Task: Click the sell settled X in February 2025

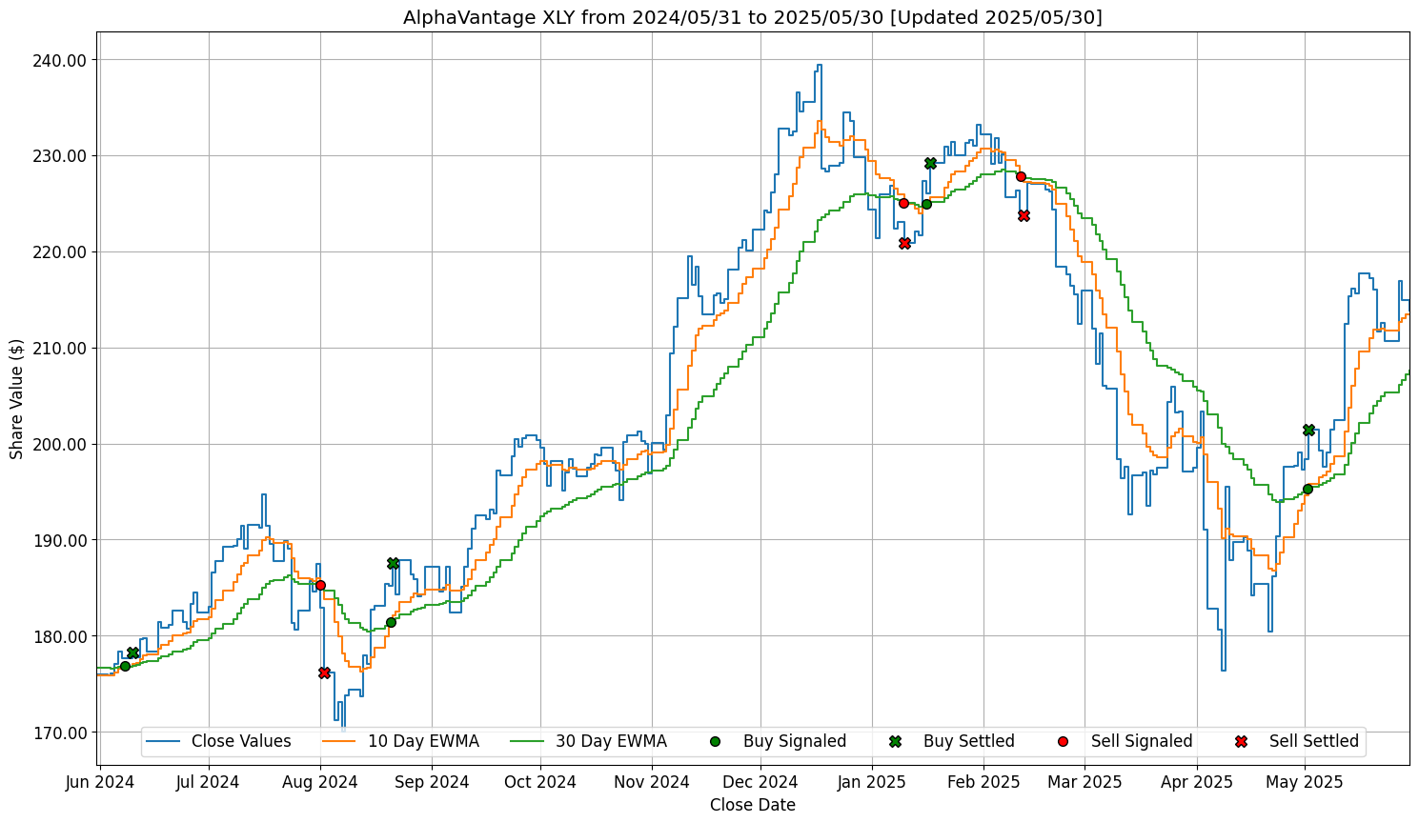Action: click(x=1024, y=215)
